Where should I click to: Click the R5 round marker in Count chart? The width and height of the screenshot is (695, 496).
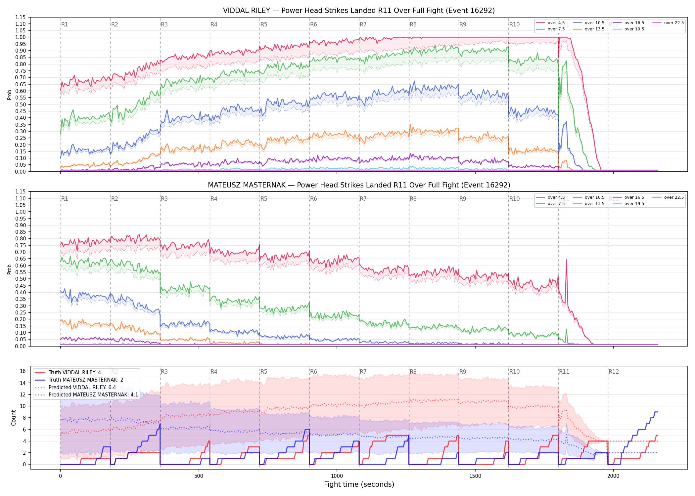pos(264,372)
